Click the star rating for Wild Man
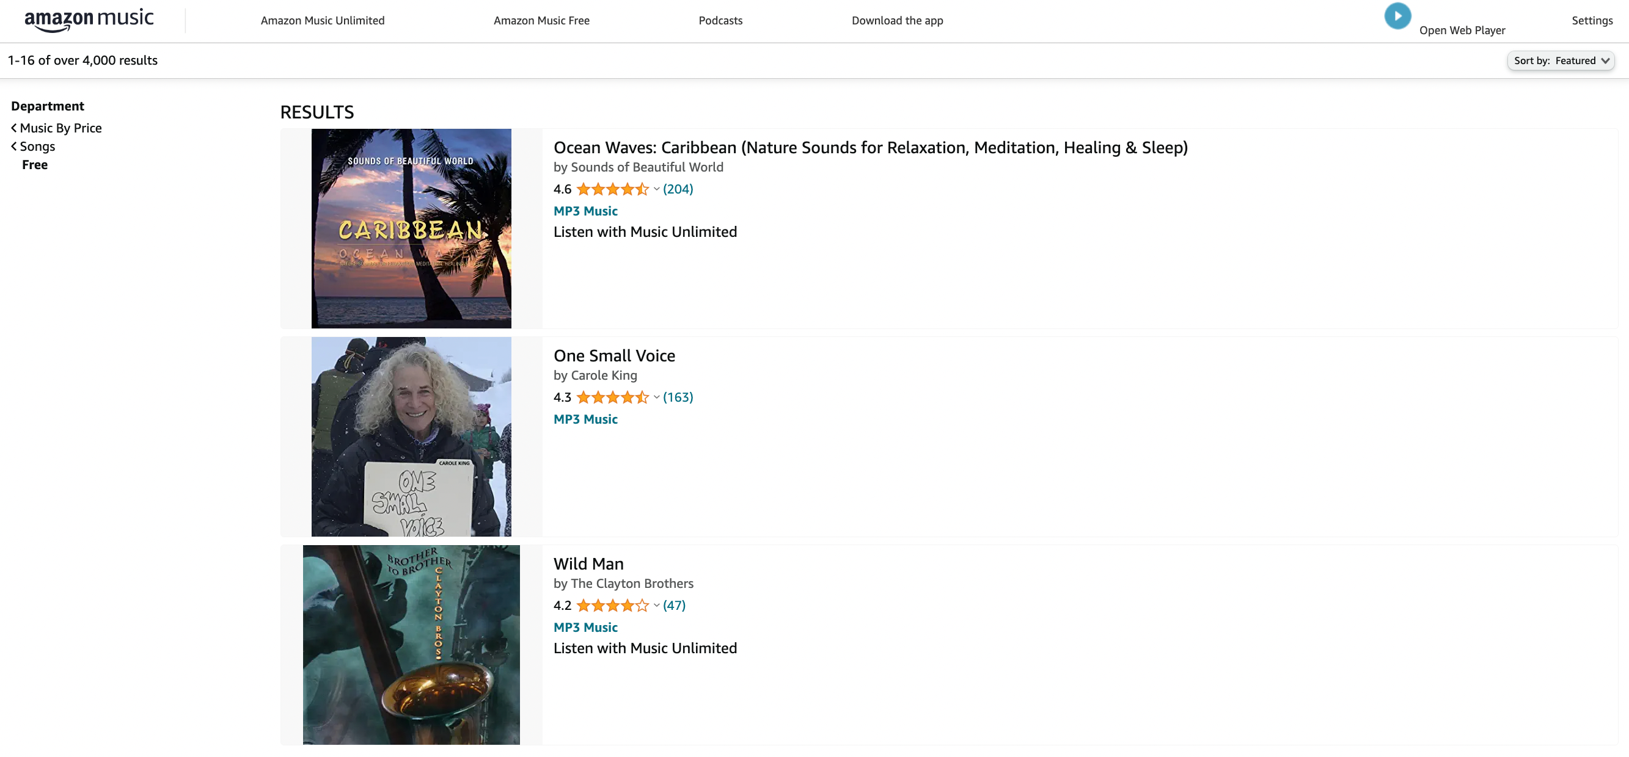1629x757 pixels. (x=612, y=605)
